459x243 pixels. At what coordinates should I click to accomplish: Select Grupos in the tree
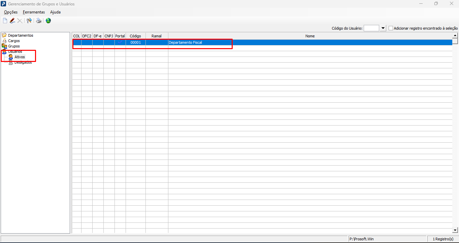14,46
